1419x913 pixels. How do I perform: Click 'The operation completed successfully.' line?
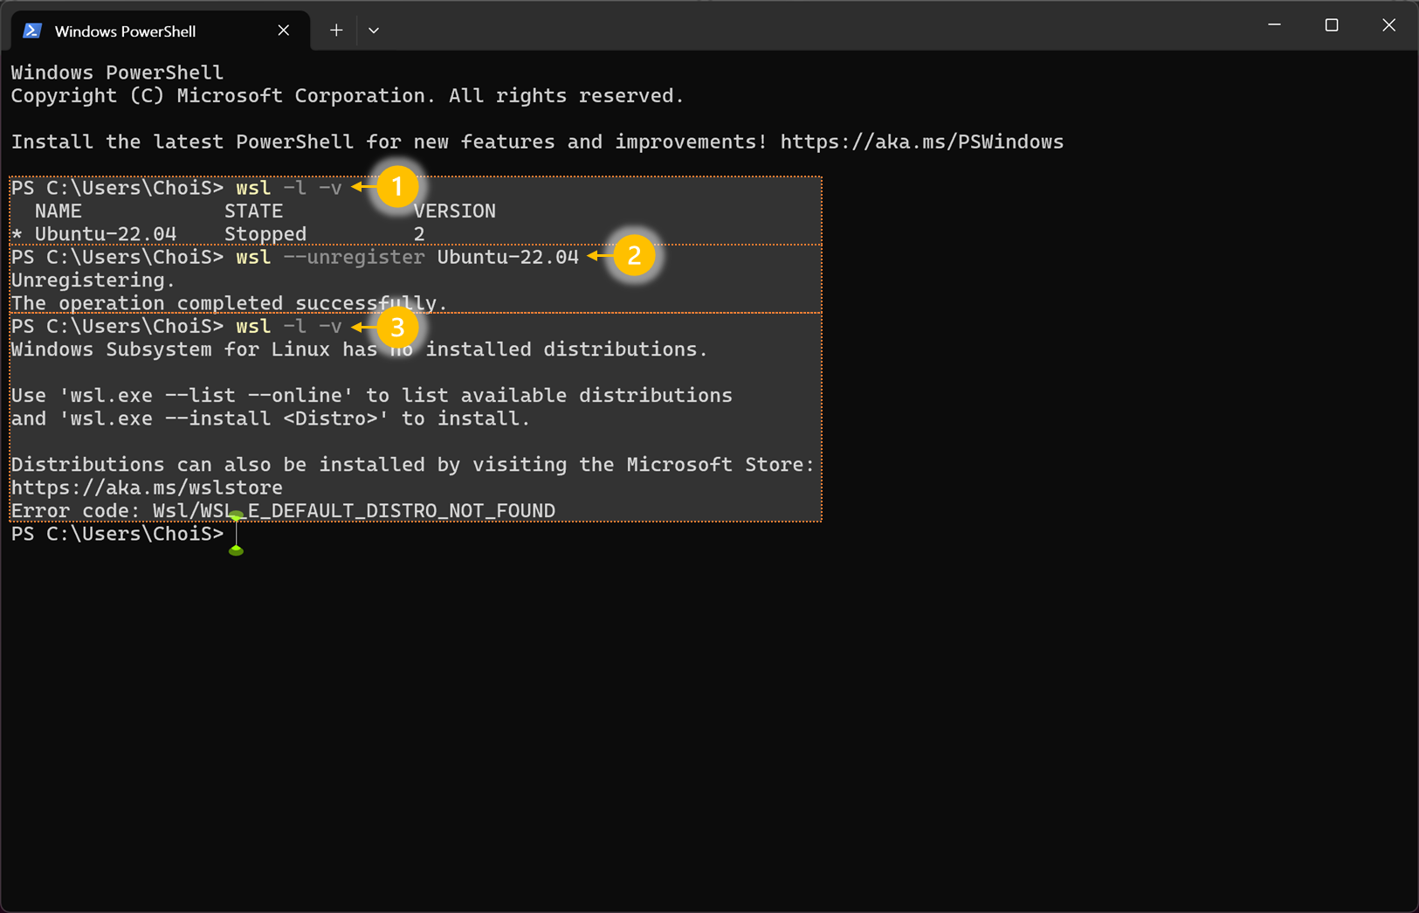[229, 303]
